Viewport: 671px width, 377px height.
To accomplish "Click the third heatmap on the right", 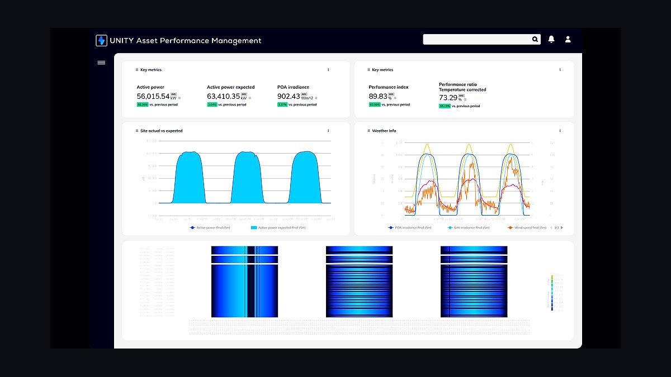I will (474, 281).
